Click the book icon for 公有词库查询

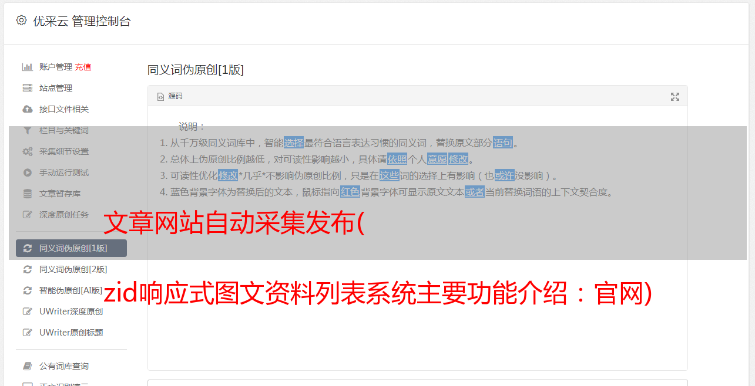click(27, 366)
